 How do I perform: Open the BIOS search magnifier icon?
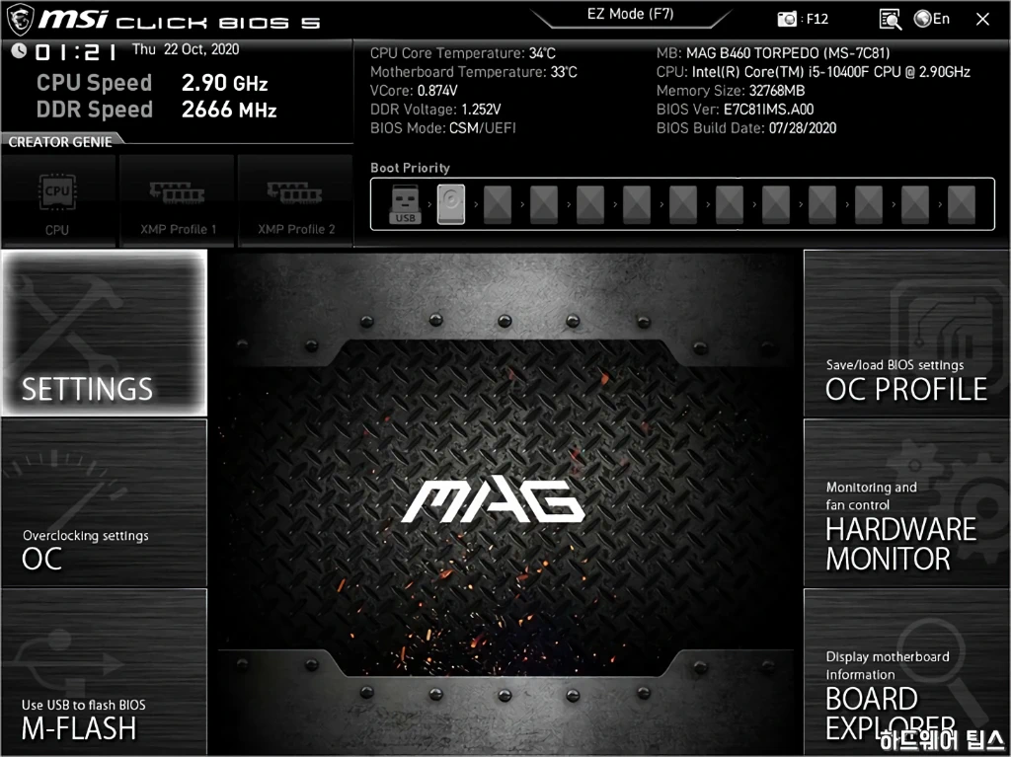pos(890,20)
